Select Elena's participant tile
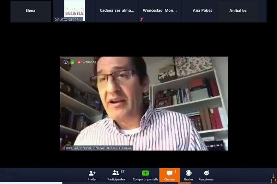 click(31, 11)
